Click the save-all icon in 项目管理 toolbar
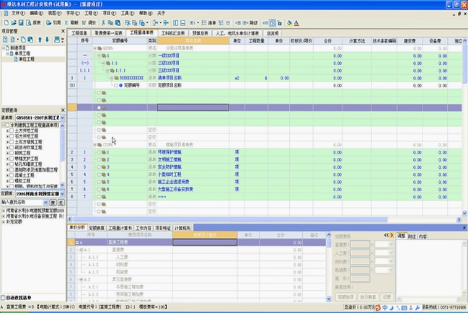Screen dimensions: 468x313 pyautogui.click(x=57, y=40)
